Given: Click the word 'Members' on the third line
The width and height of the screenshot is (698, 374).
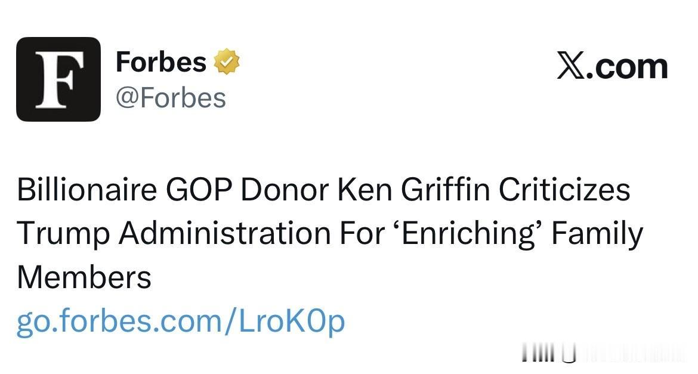Looking at the screenshot, I should point(84,277).
